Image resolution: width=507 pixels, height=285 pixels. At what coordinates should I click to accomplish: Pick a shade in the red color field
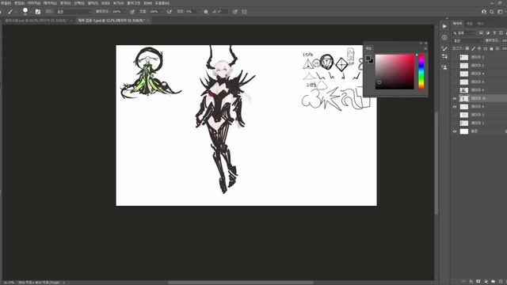[x=395, y=71]
